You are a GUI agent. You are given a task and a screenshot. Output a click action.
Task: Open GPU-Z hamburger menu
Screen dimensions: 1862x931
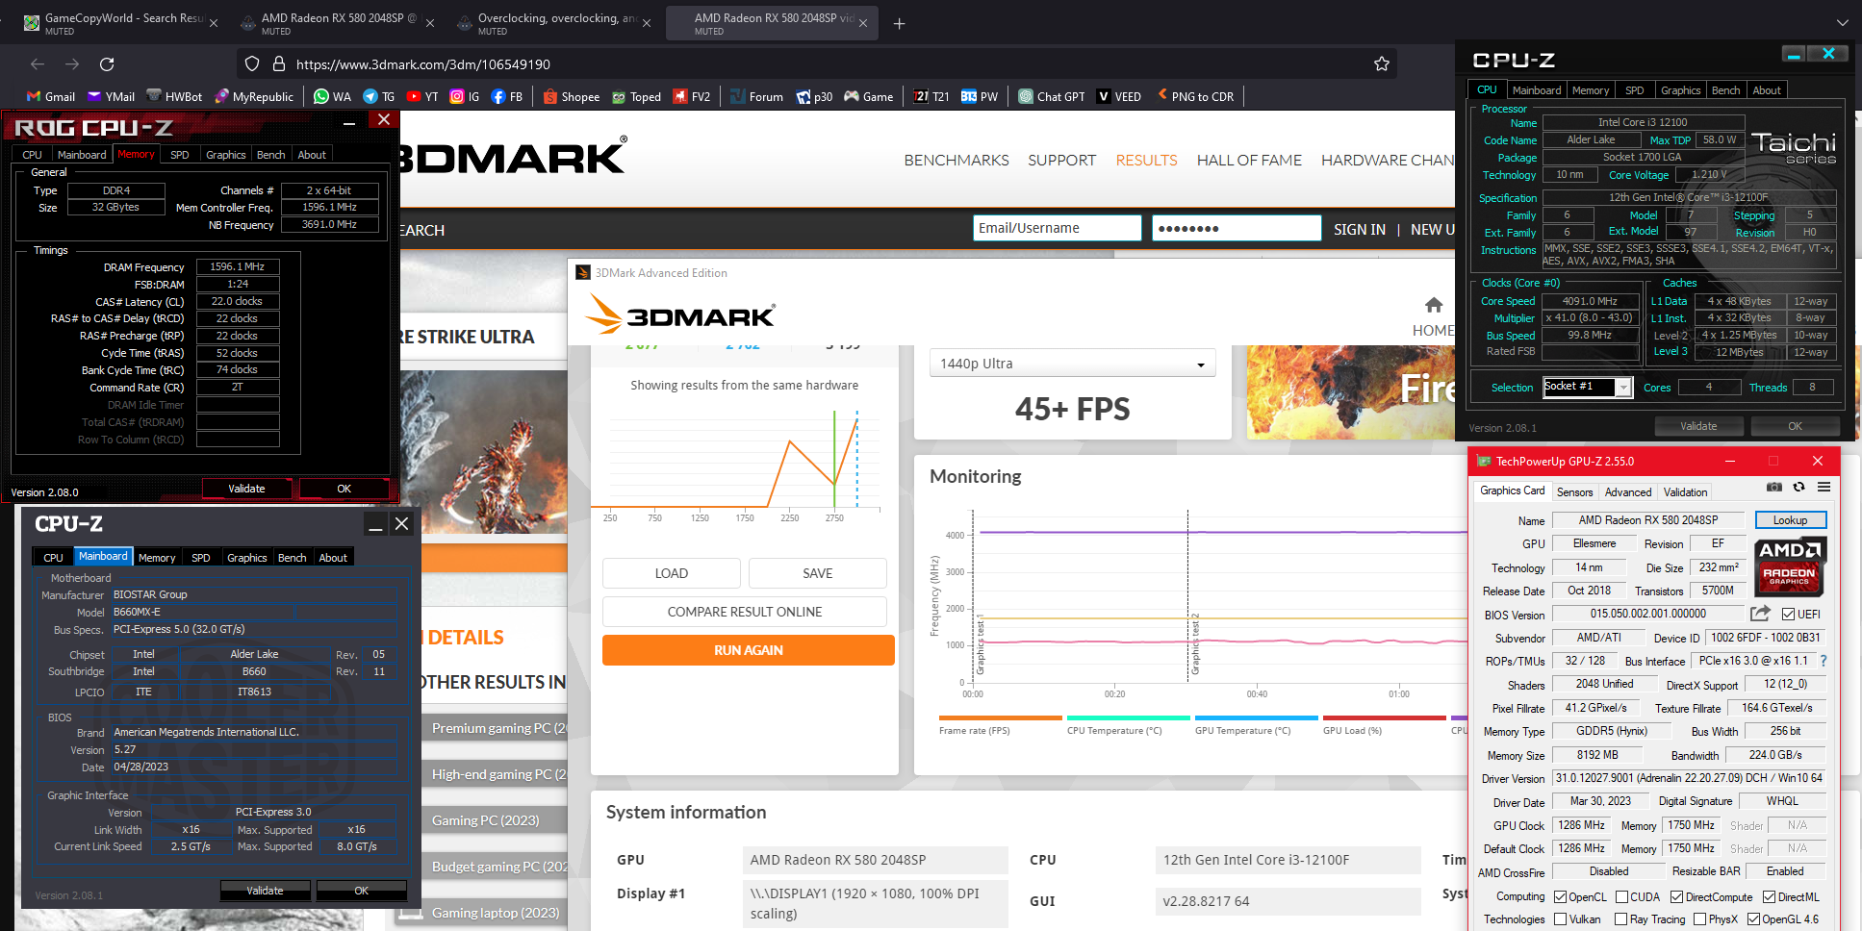tap(1824, 487)
